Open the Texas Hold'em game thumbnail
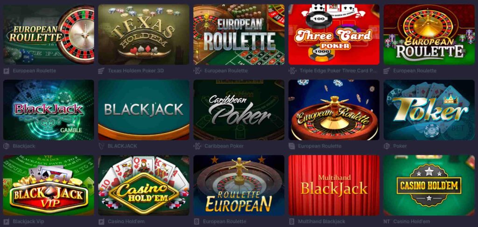The image size is (478, 227). point(144,34)
